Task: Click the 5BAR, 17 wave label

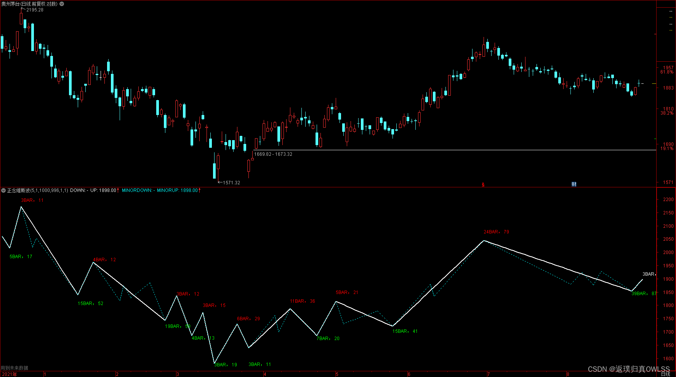Action: point(21,257)
